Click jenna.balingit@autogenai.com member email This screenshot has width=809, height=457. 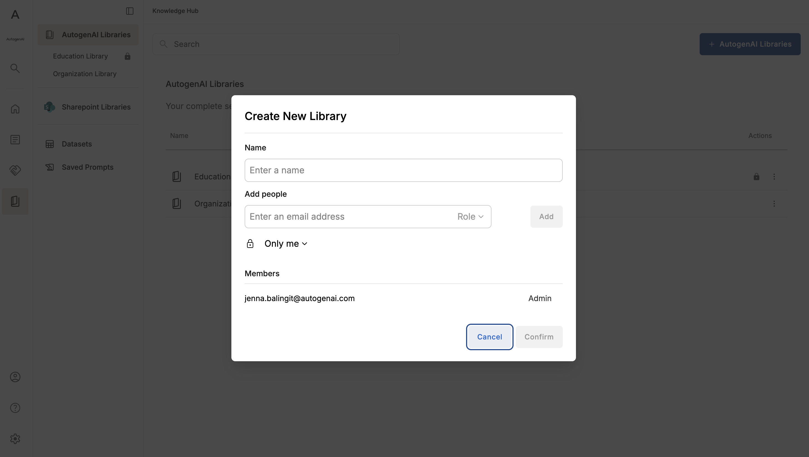300,298
